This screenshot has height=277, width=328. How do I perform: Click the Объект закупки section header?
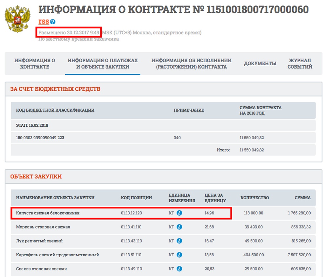coord(36,177)
